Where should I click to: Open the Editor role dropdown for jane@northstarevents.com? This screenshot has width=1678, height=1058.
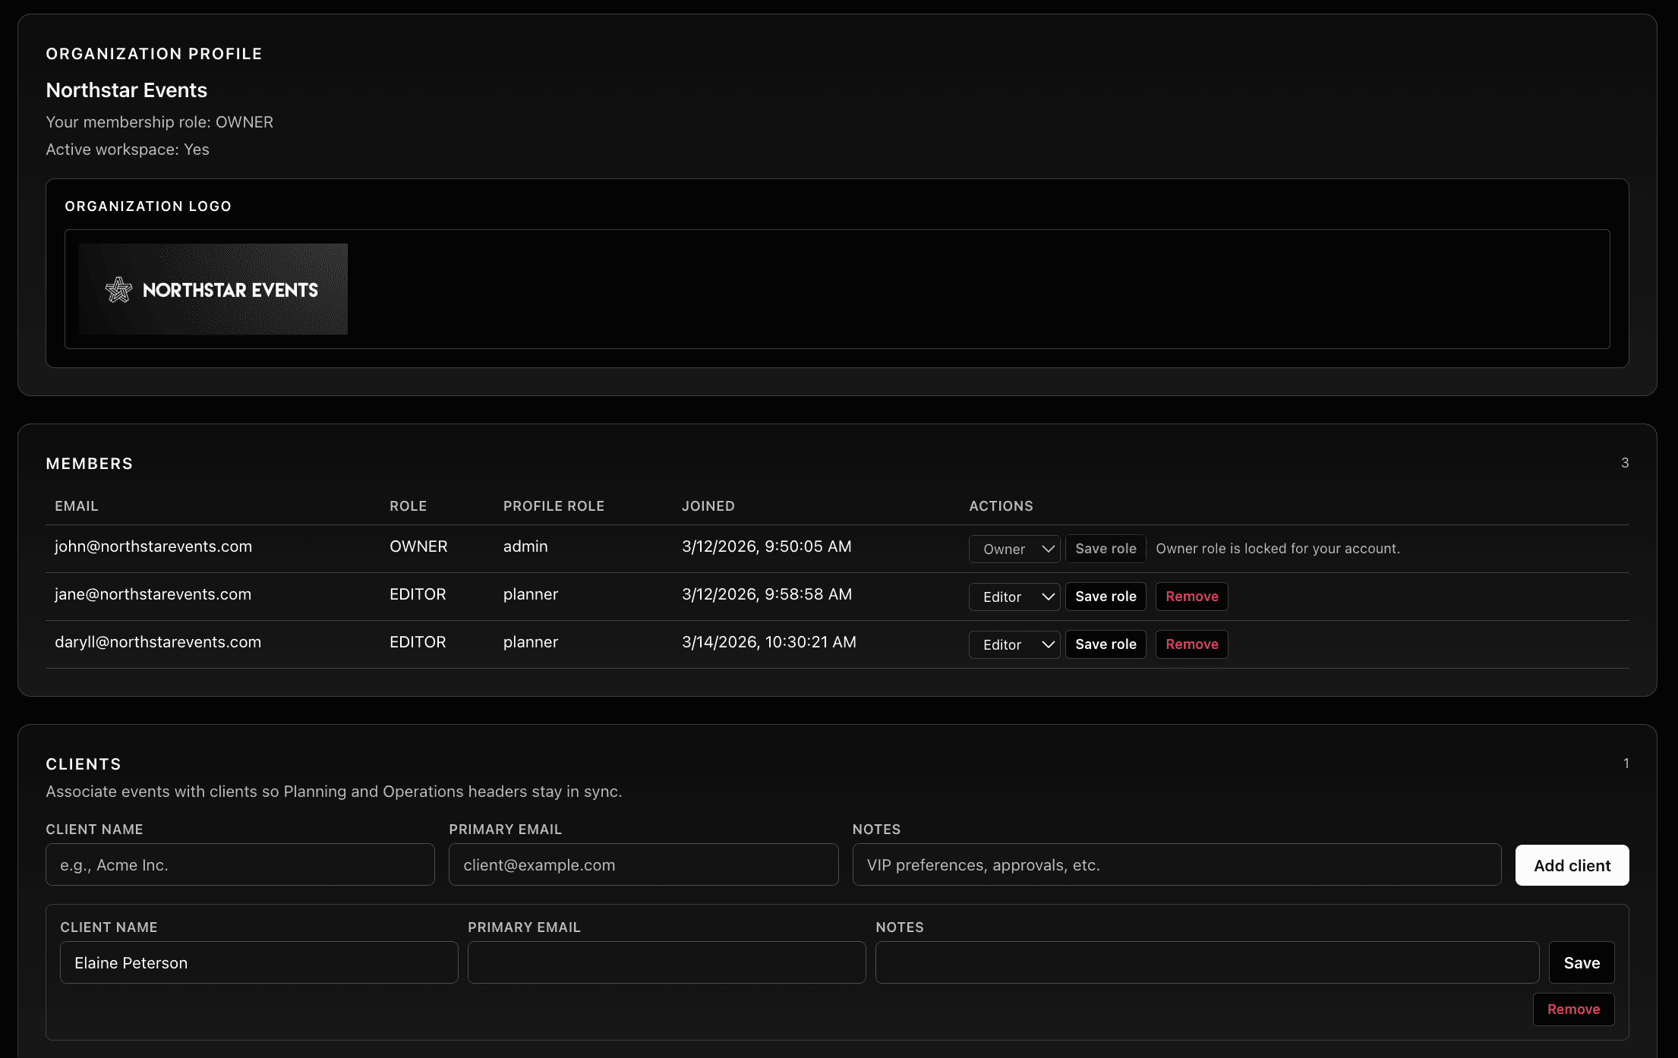pyautogui.click(x=1014, y=597)
